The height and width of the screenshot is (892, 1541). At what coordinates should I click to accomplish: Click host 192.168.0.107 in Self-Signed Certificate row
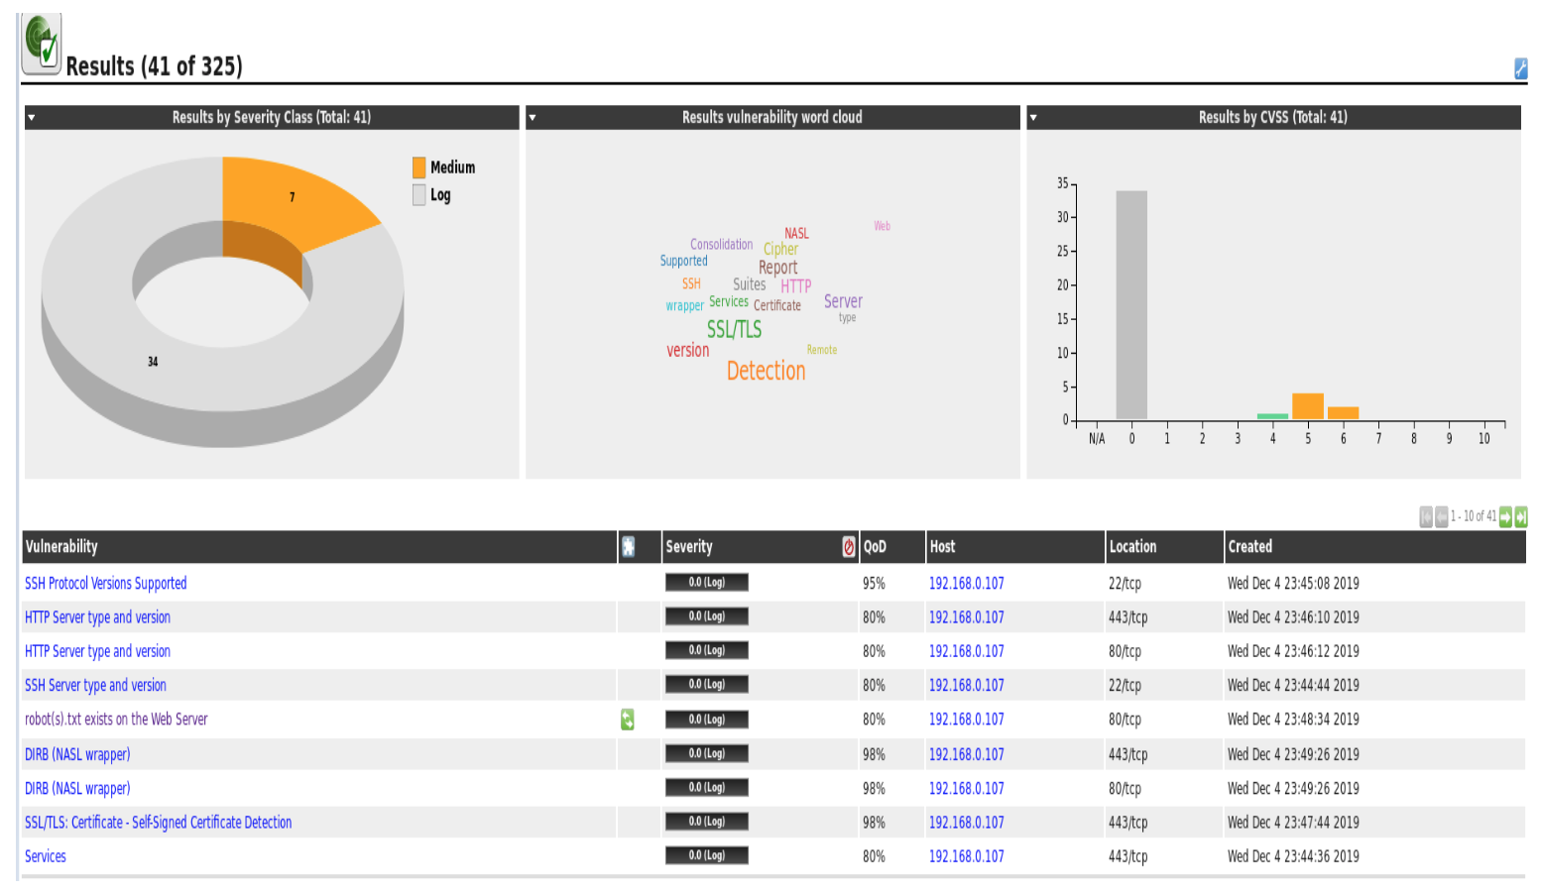[966, 822]
